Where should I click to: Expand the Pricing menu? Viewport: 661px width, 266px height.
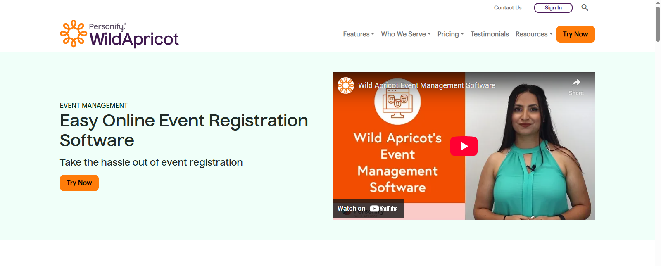click(x=450, y=34)
